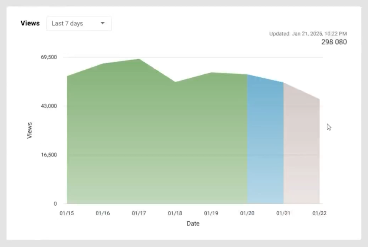Screen dimensions: 368x247
Task: Click the 01/15 date label
Action: tap(66, 213)
